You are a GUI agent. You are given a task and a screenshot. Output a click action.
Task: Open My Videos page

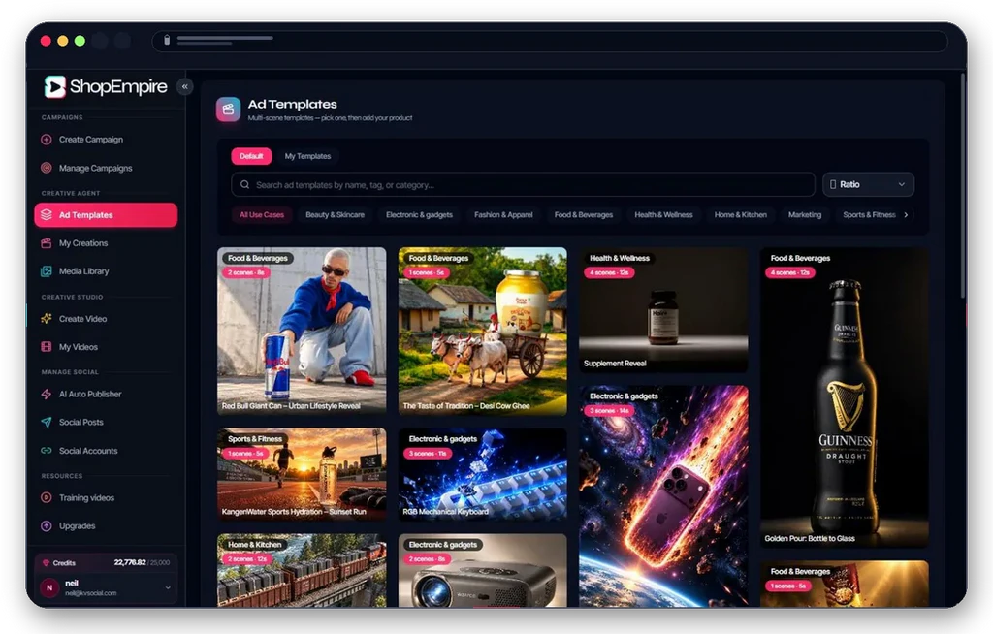click(106, 346)
